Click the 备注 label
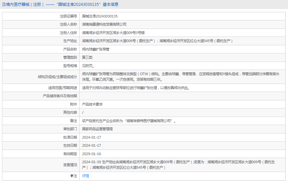The width and height of the screenshot is (288, 182). click(x=74, y=121)
